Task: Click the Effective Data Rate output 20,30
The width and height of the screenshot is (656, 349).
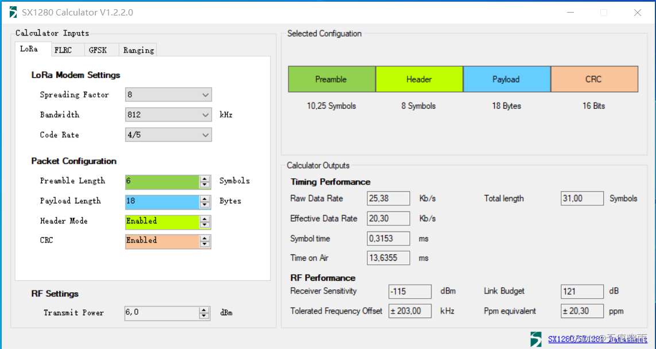Action: [388, 218]
